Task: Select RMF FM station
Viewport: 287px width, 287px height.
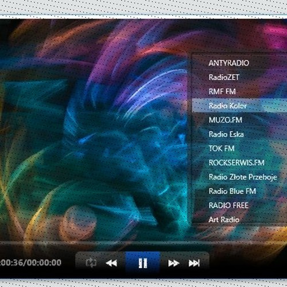Action: click(x=239, y=91)
